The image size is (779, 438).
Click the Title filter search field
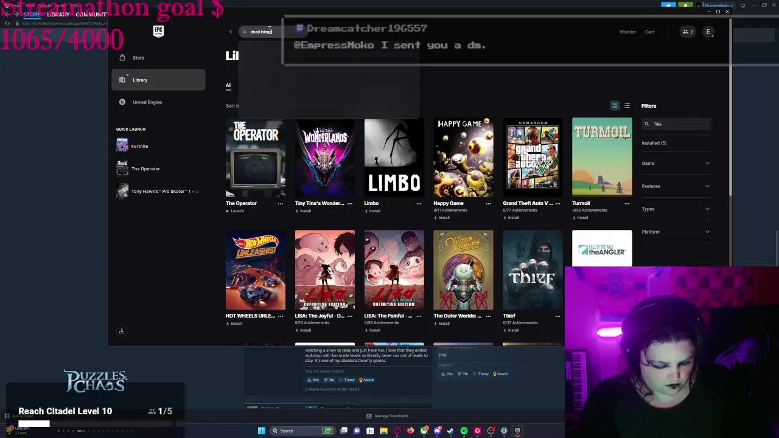(x=676, y=124)
